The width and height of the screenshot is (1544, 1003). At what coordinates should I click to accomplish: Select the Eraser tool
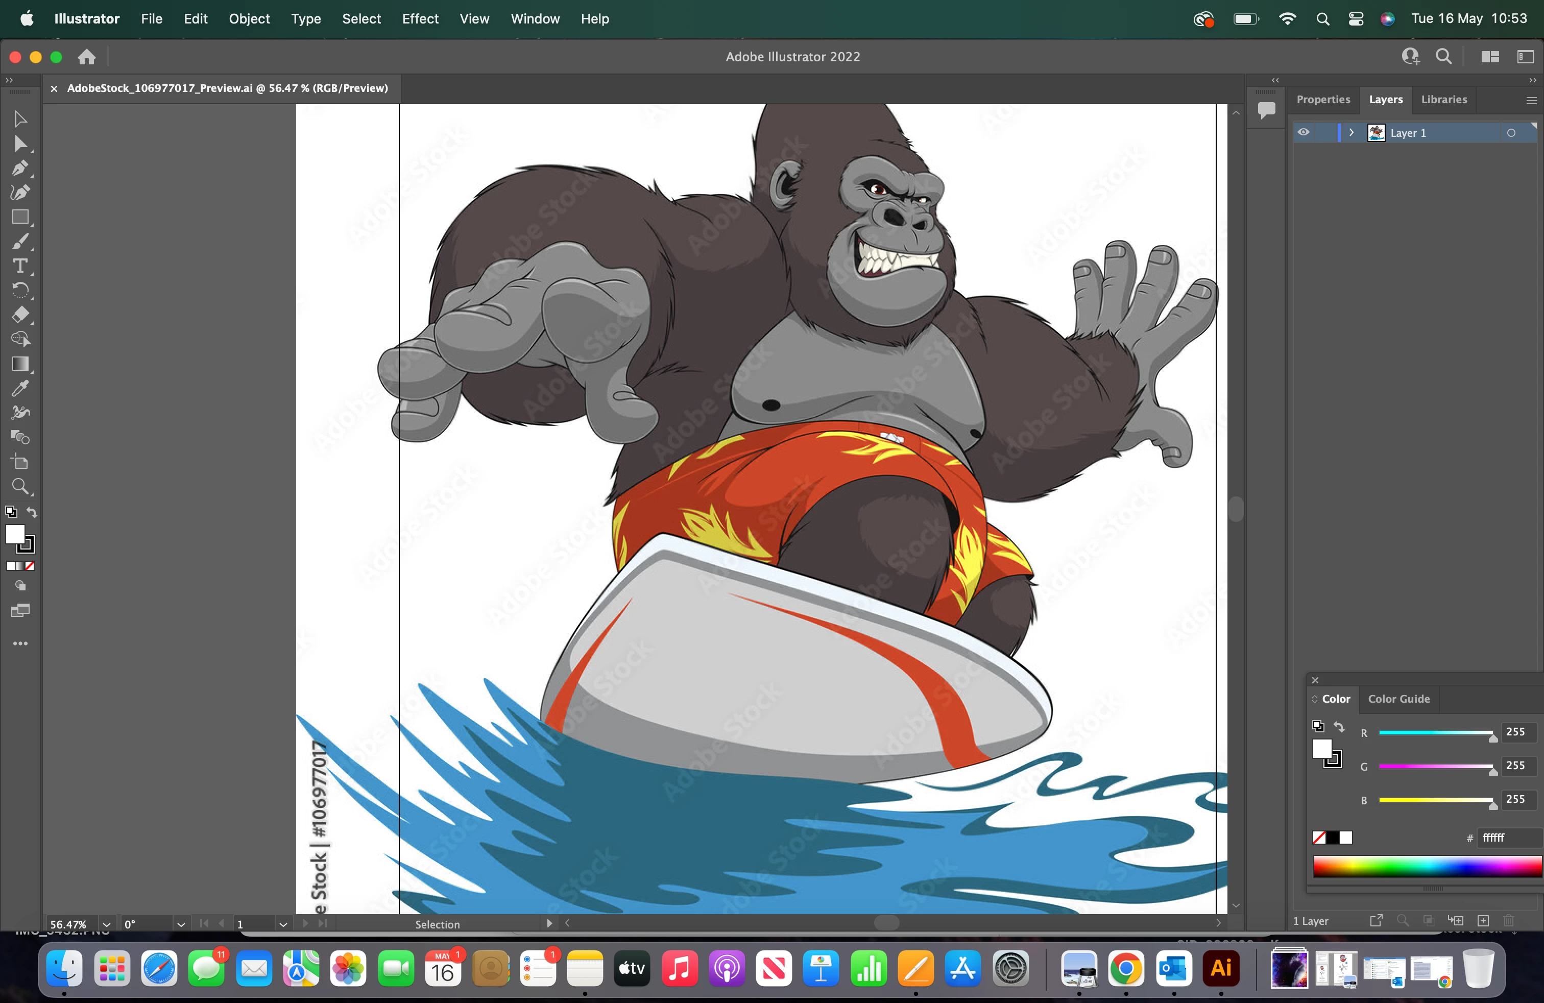[x=19, y=315]
